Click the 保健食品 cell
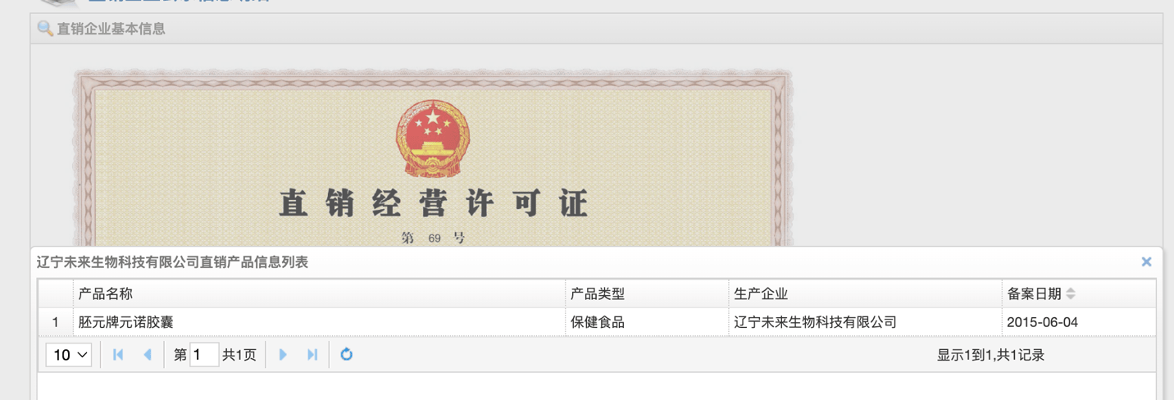Screen dimensions: 1174x400 647,322
